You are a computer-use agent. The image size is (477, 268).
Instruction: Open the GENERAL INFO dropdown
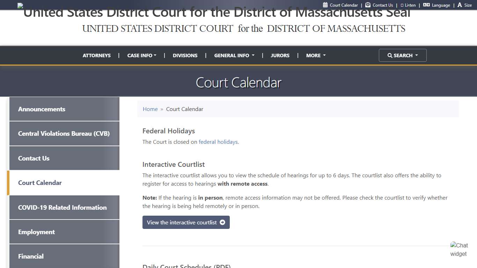[x=234, y=55]
